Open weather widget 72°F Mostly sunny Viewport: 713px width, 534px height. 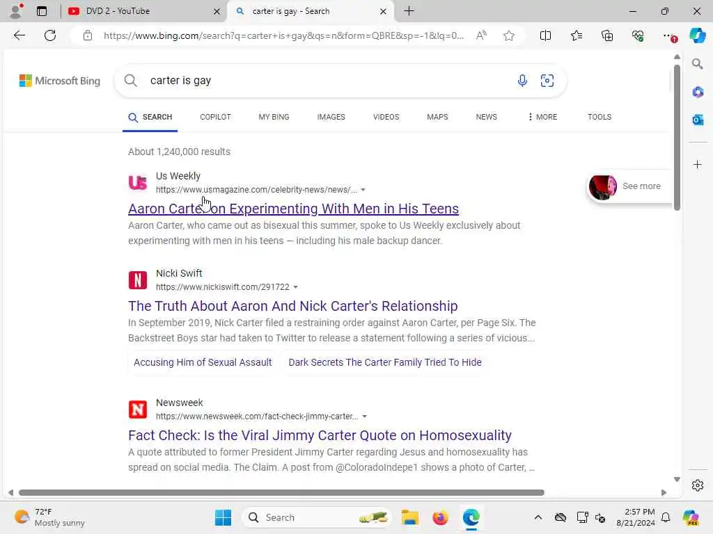click(x=49, y=517)
